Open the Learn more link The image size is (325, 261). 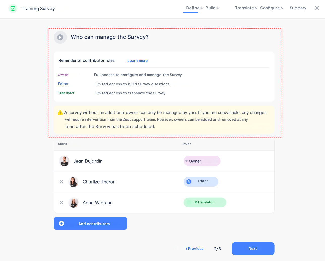(x=138, y=61)
